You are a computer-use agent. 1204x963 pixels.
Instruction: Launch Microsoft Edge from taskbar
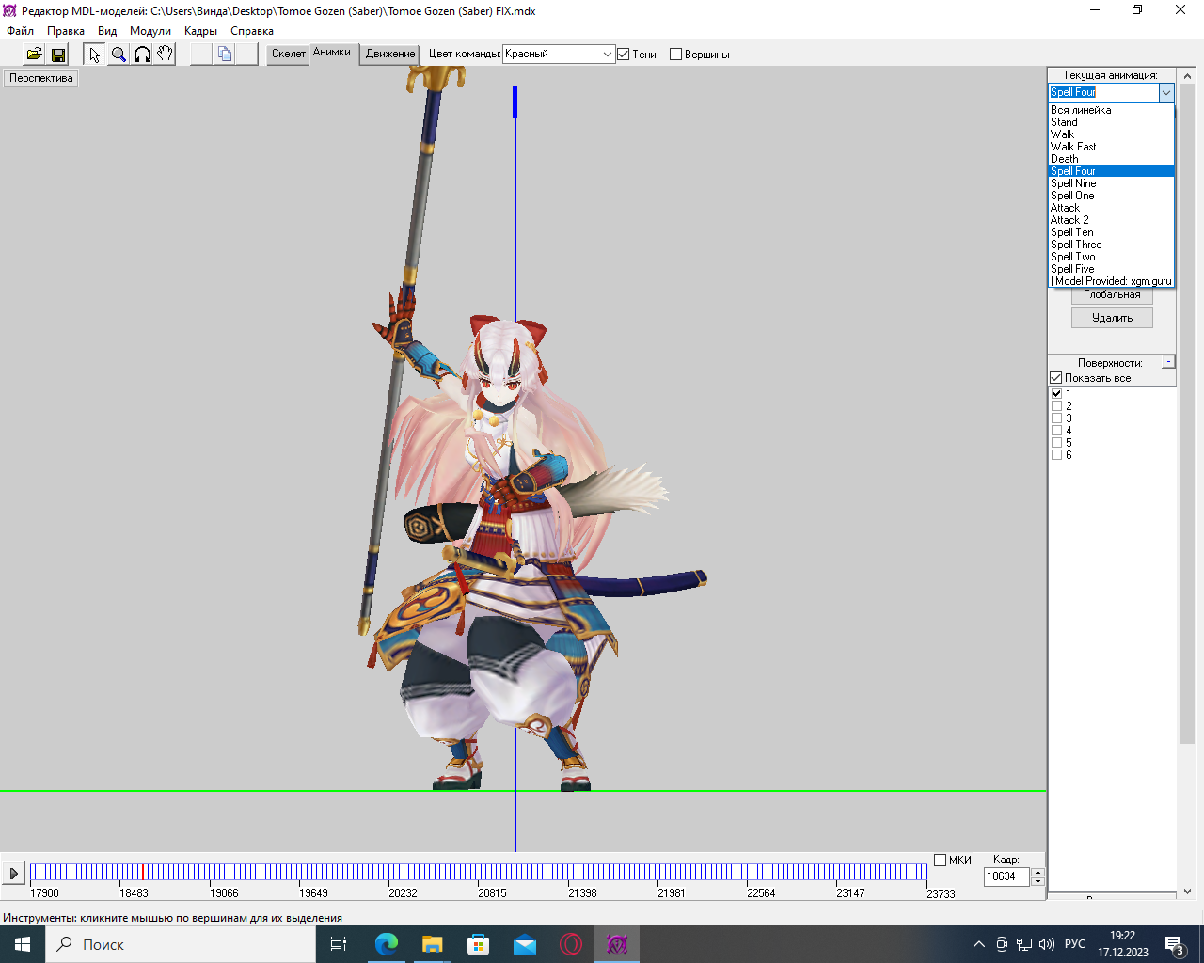(x=386, y=944)
